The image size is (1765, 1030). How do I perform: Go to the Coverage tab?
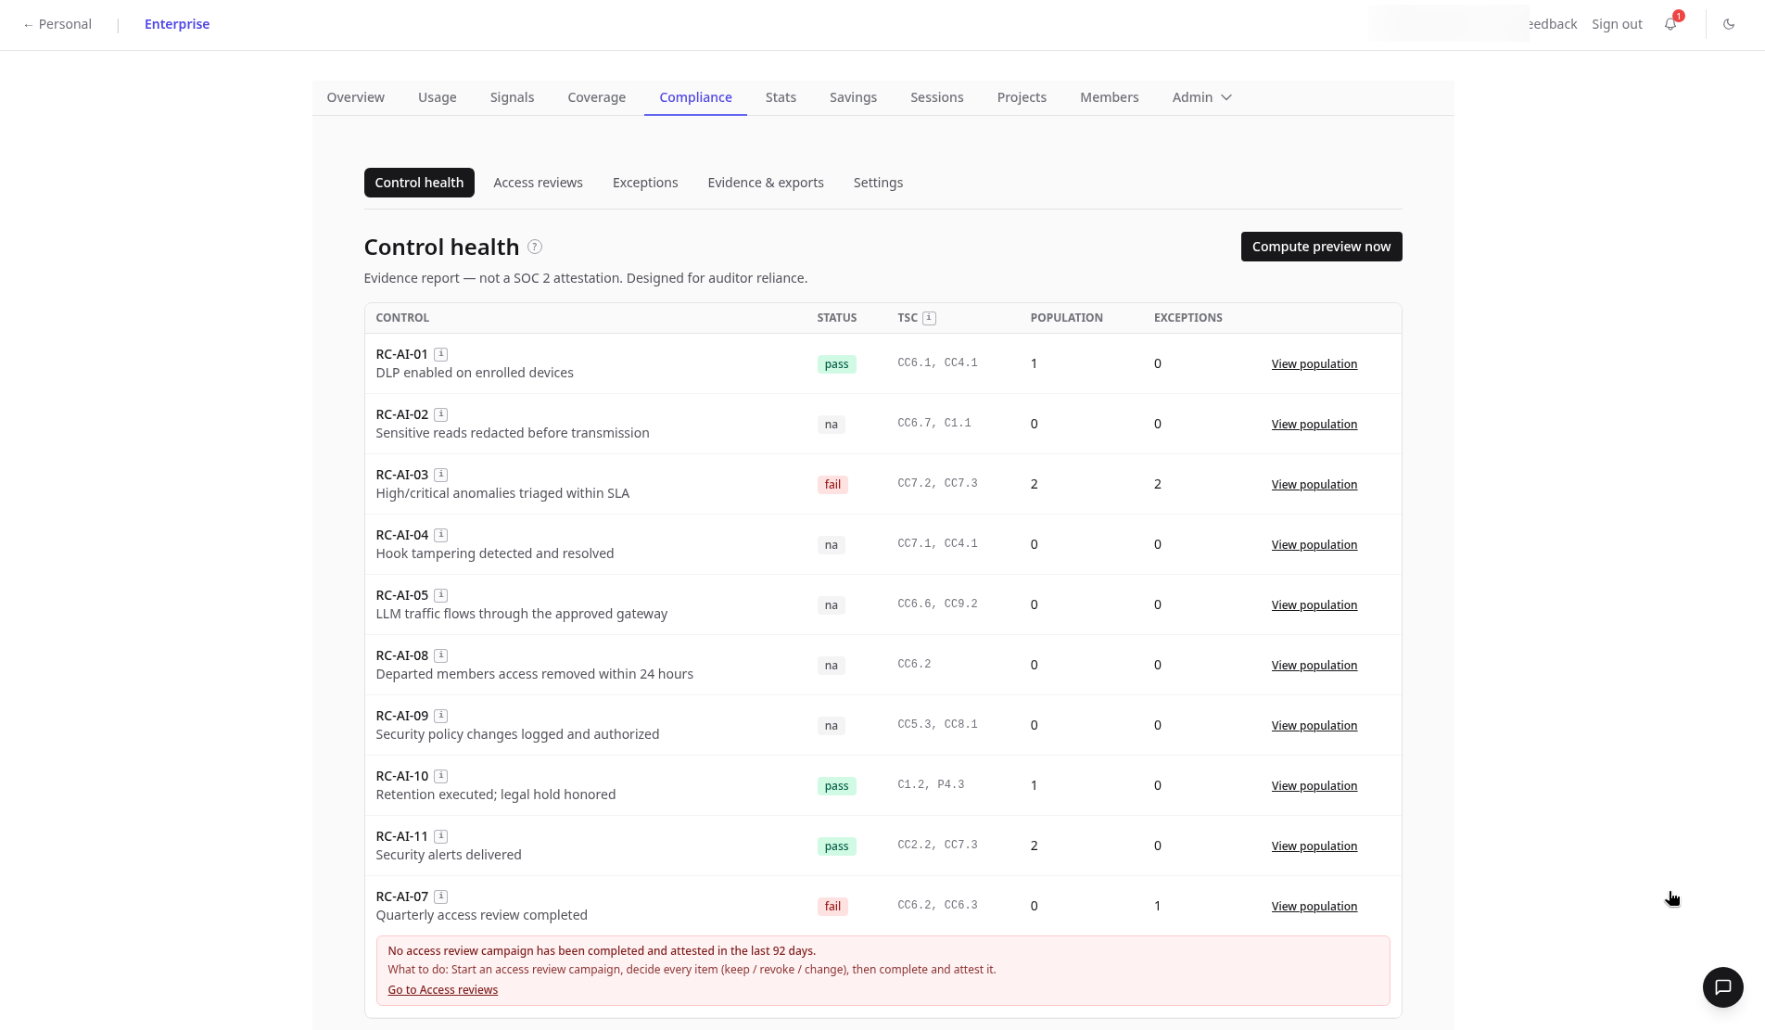point(596,97)
